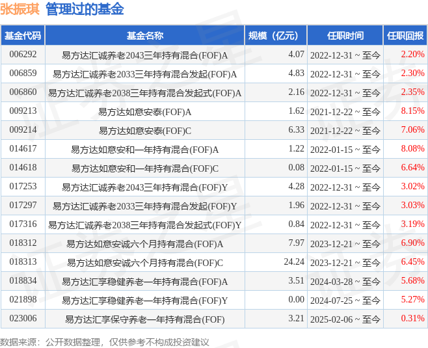
Task: Click the return value 6.90%
Action: [412, 243]
